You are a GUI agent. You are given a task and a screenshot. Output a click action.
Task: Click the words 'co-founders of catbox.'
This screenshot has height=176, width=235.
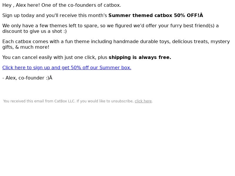coord(94,5)
